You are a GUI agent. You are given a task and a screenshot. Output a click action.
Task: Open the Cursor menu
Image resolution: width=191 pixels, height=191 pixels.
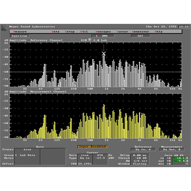[122, 31]
